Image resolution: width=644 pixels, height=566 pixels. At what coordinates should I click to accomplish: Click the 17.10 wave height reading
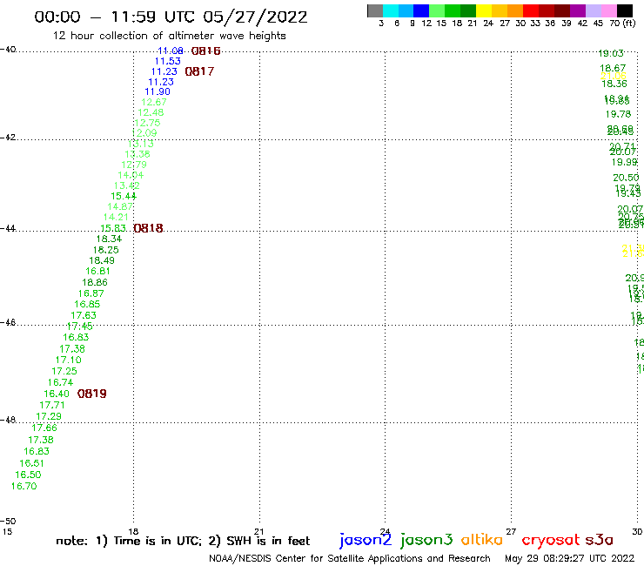click(69, 360)
